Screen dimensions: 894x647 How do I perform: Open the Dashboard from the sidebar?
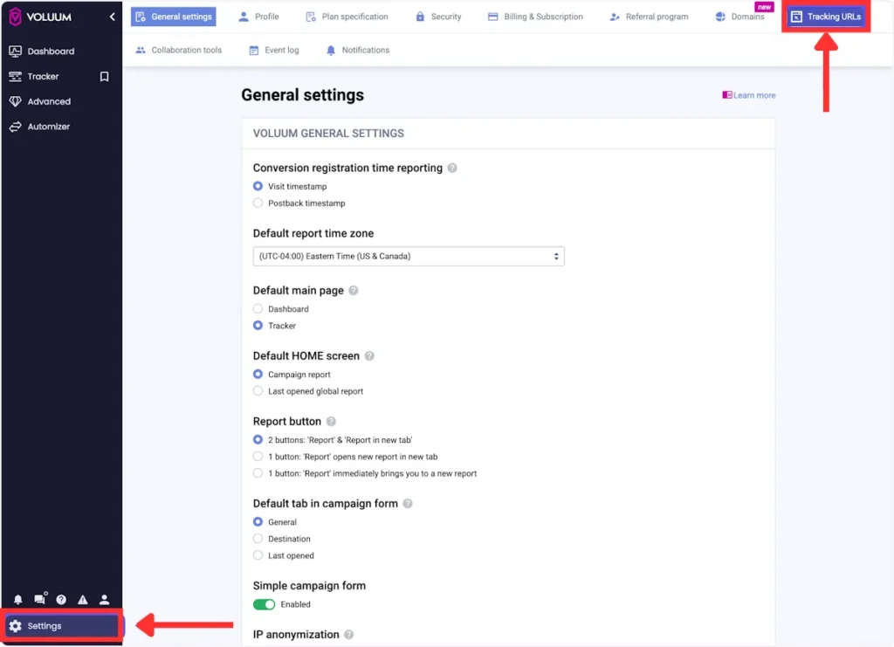[51, 52]
